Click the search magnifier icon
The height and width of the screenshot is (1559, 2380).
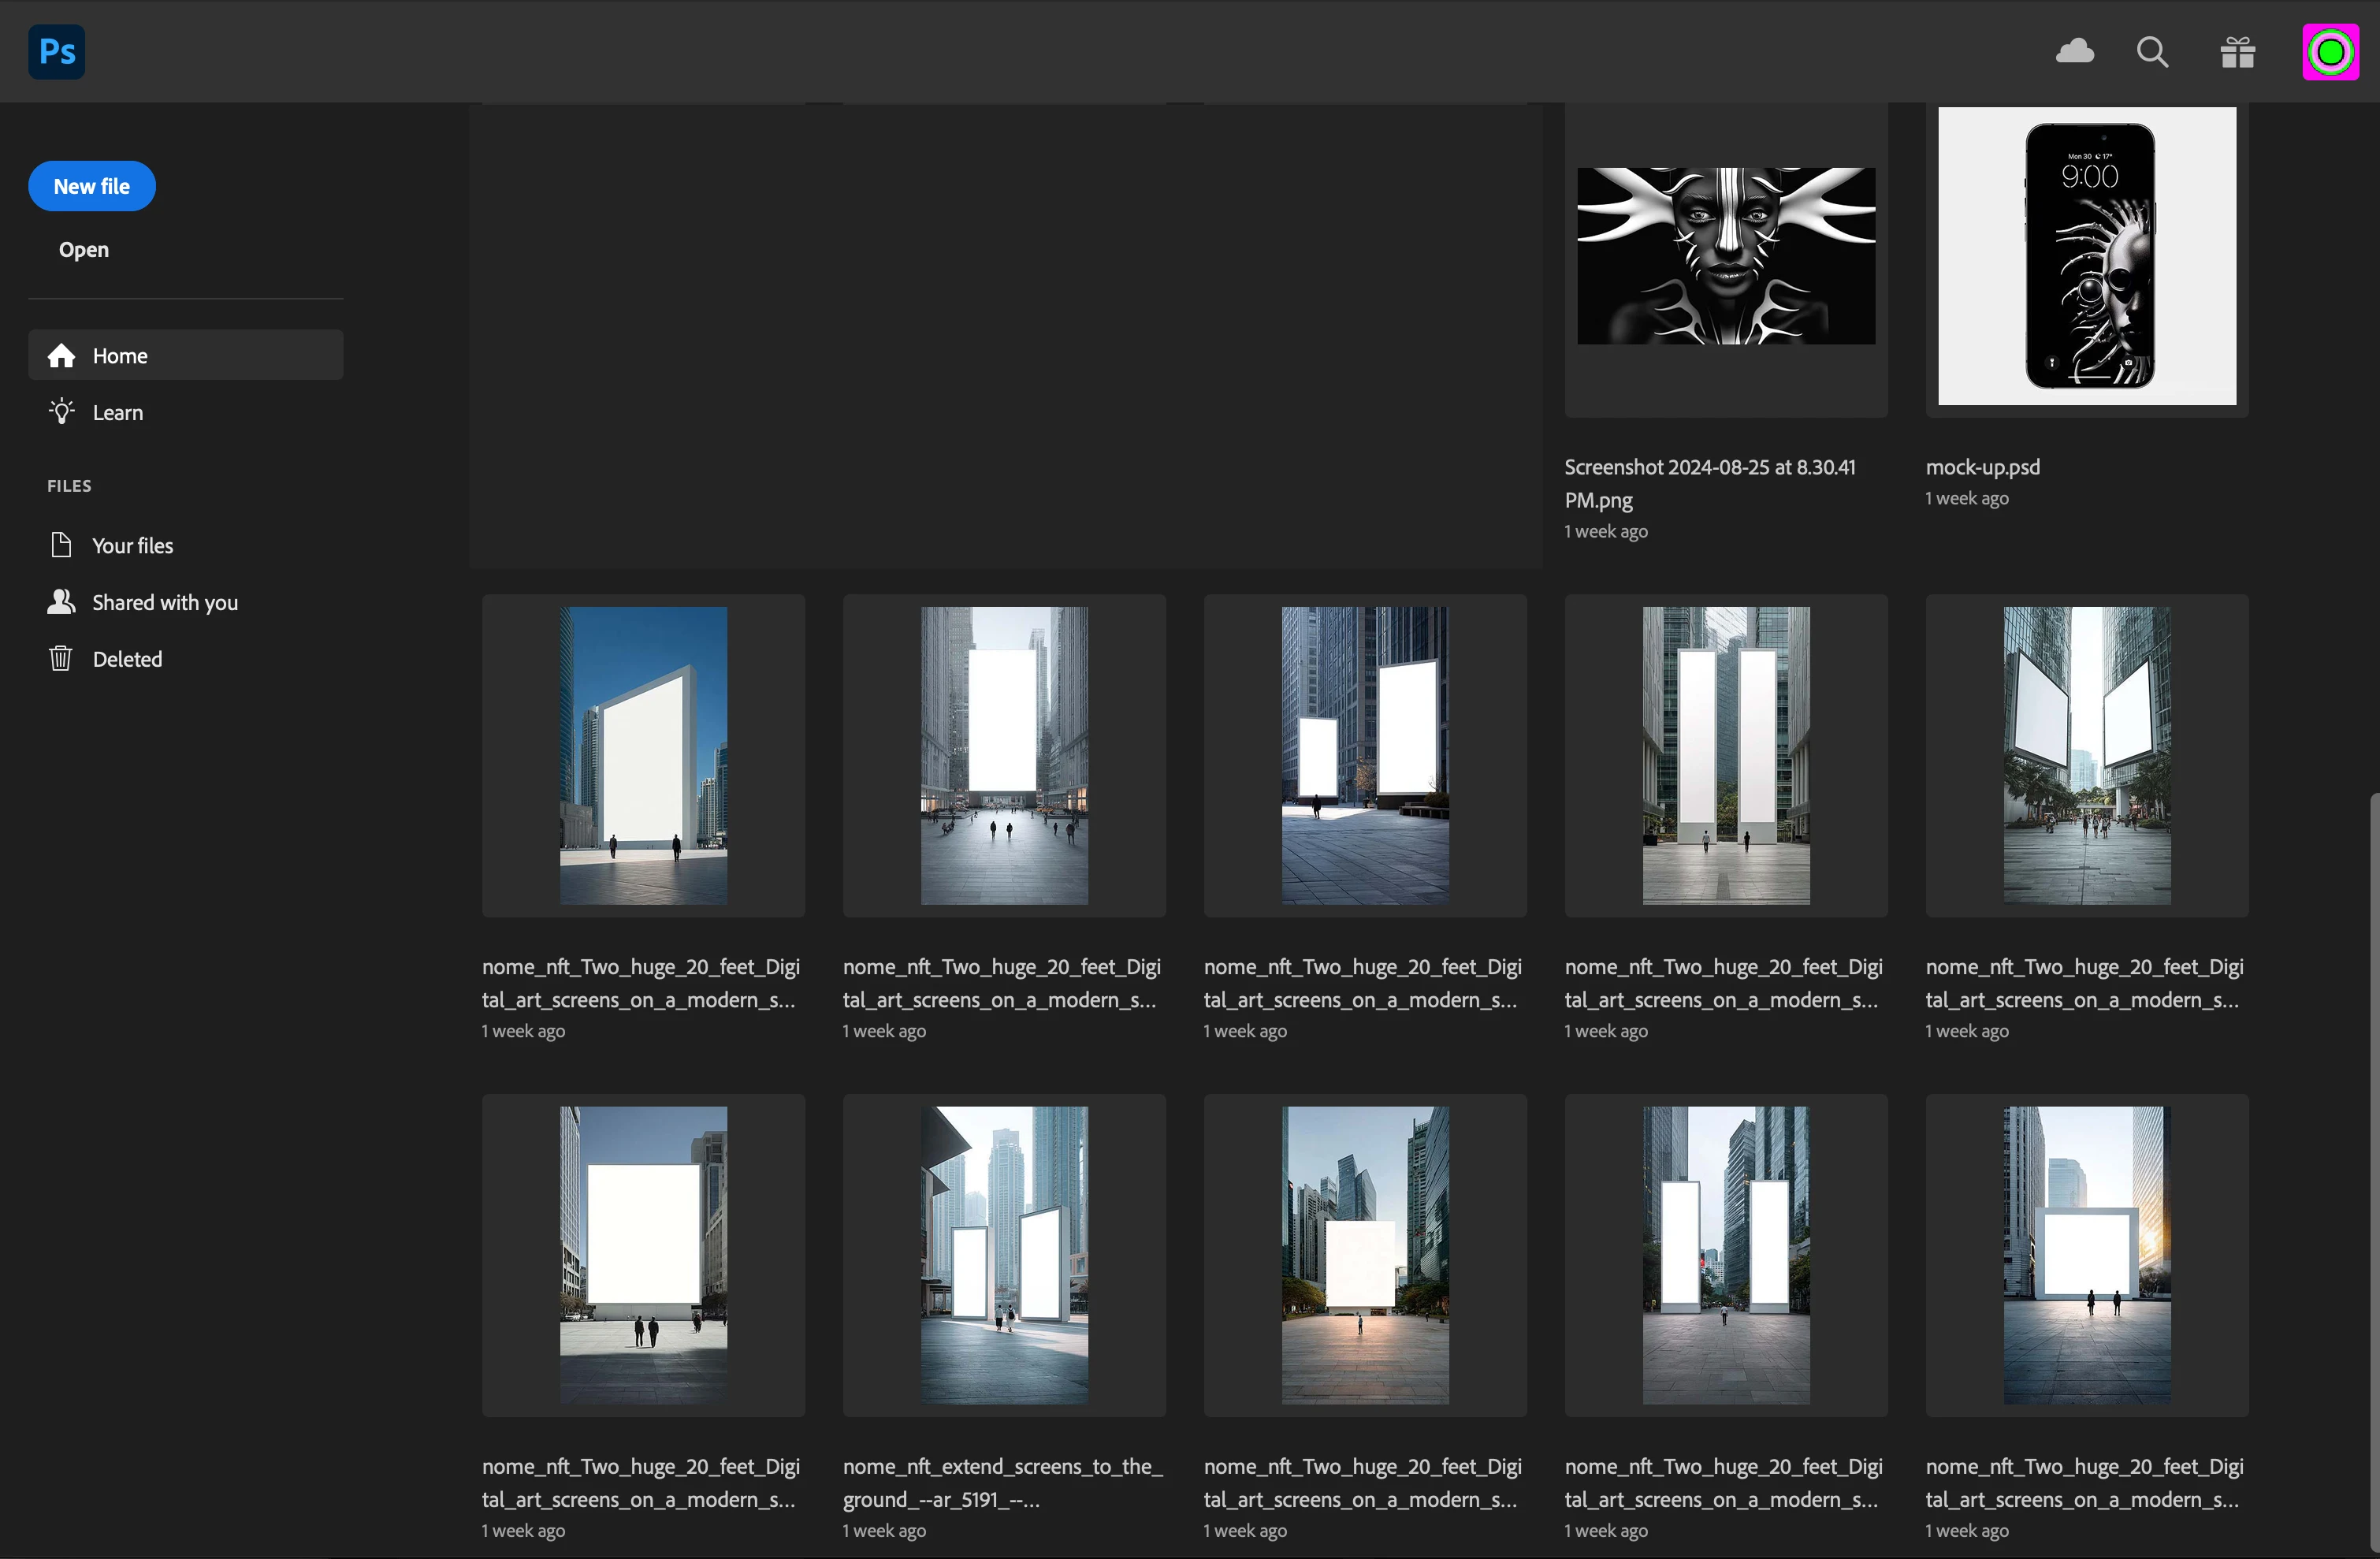[x=2152, y=52]
